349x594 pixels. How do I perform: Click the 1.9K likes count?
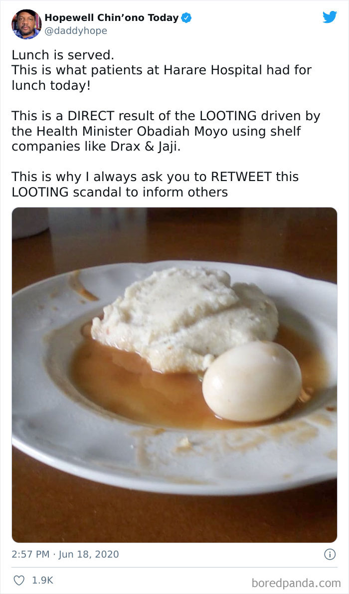coord(42,580)
